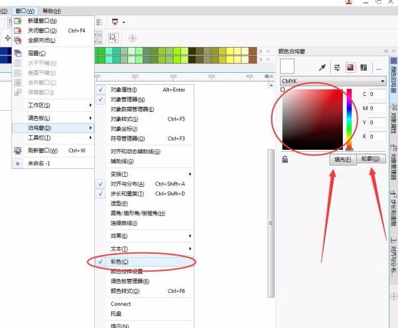Click the monitor launcher toolbar icon
The image size is (398, 328).
115,22
